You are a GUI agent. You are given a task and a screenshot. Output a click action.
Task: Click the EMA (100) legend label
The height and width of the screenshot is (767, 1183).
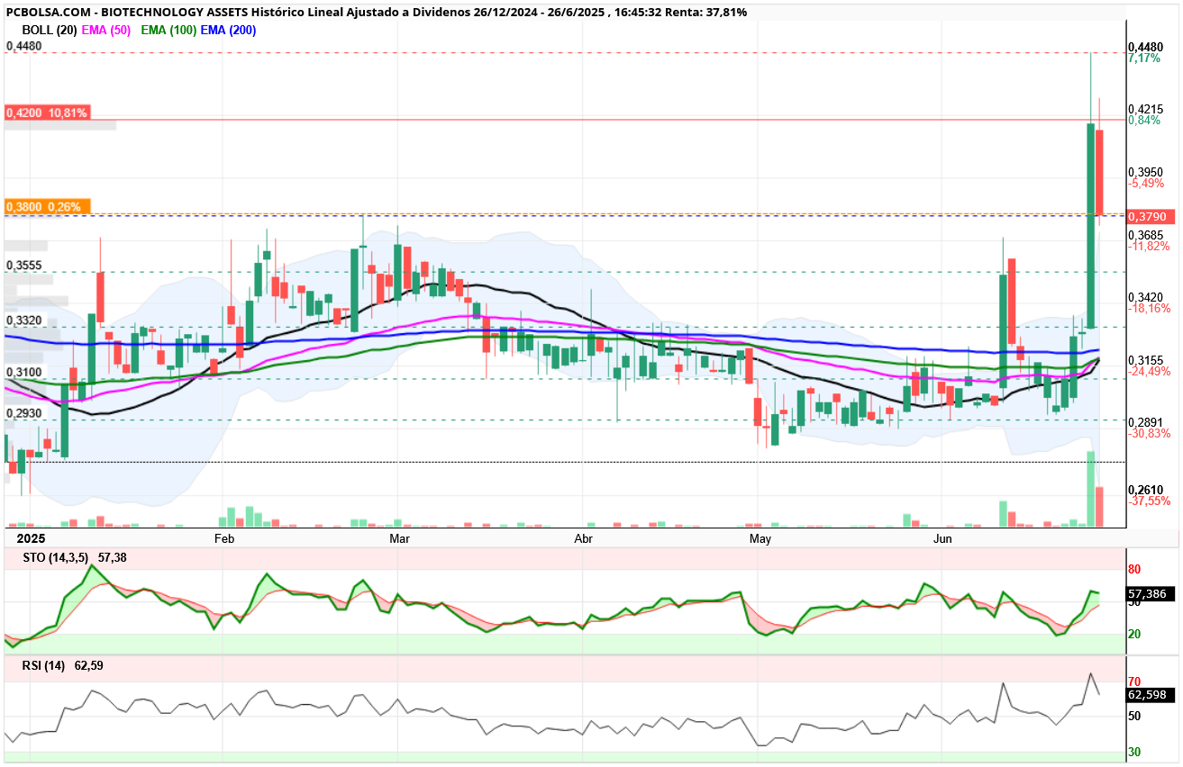[x=169, y=30]
